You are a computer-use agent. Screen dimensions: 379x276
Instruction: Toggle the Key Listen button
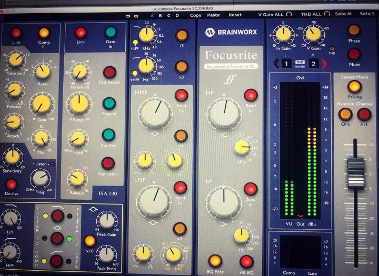(108, 163)
